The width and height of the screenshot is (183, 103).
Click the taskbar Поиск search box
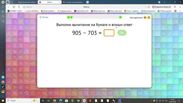click(x=23, y=100)
